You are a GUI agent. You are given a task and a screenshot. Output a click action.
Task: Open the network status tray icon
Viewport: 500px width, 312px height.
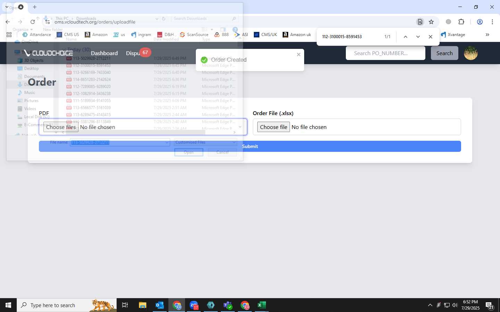pyautogui.click(x=447, y=305)
